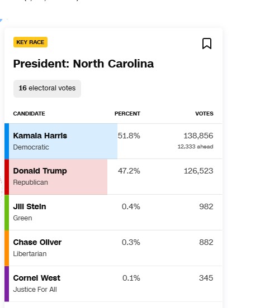Click the purple Justice For All bar
The width and height of the screenshot is (260, 308).
pyautogui.click(x=7, y=284)
